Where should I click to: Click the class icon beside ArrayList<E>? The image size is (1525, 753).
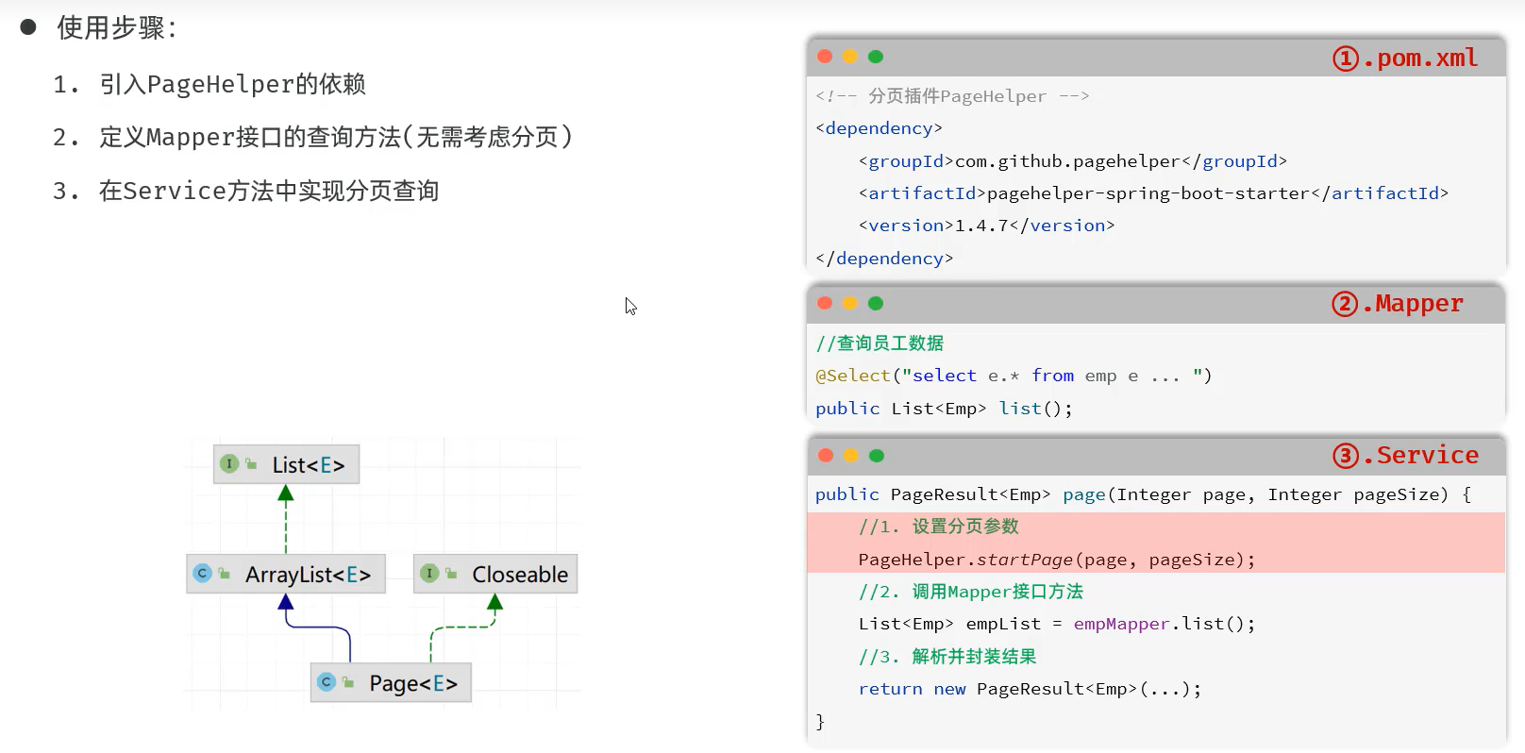coord(202,574)
